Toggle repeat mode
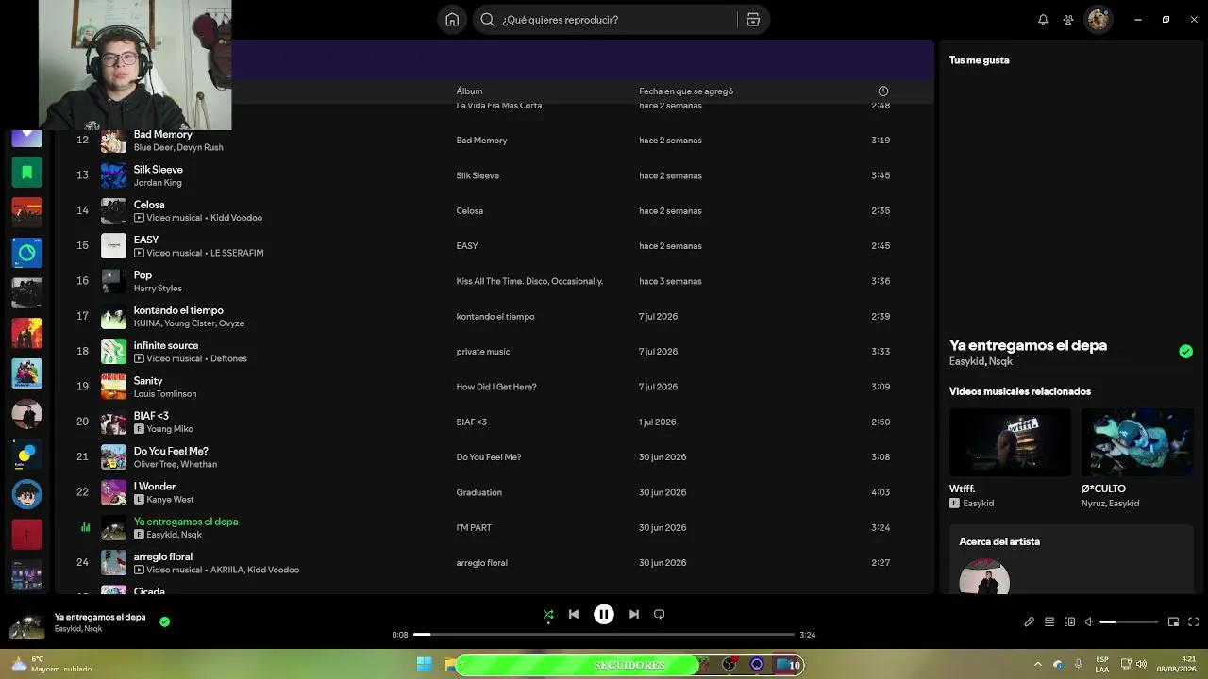 point(660,614)
